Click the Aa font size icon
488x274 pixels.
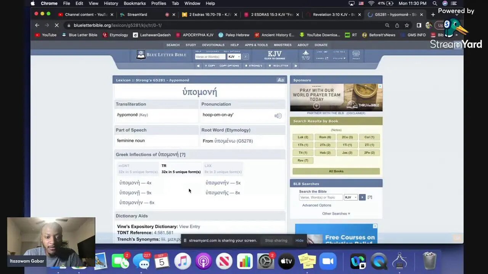point(281,80)
